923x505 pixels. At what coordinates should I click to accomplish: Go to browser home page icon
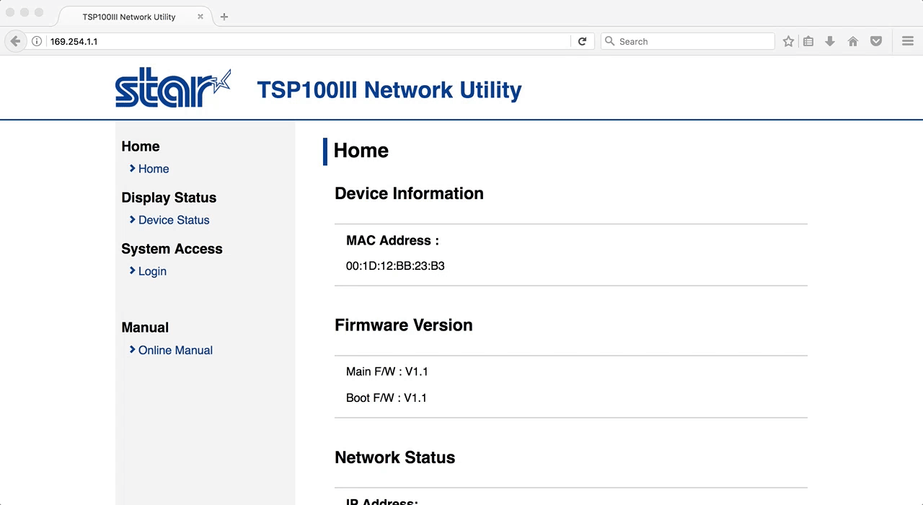[x=853, y=42]
